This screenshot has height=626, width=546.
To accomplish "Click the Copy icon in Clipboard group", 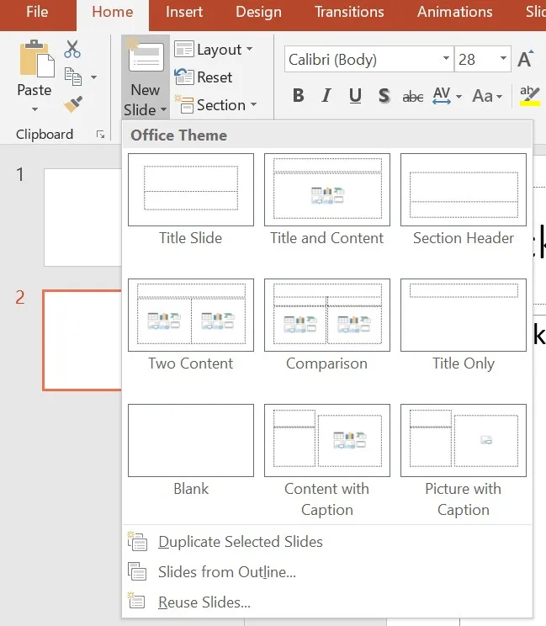I will (x=73, y=77).
